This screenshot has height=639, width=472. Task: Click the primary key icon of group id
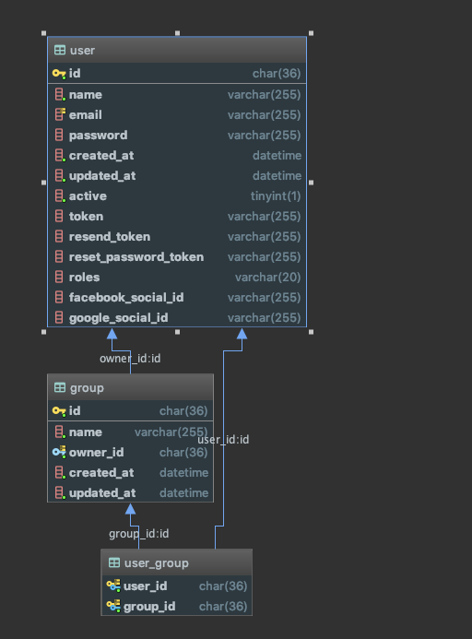tap(59, 411)
